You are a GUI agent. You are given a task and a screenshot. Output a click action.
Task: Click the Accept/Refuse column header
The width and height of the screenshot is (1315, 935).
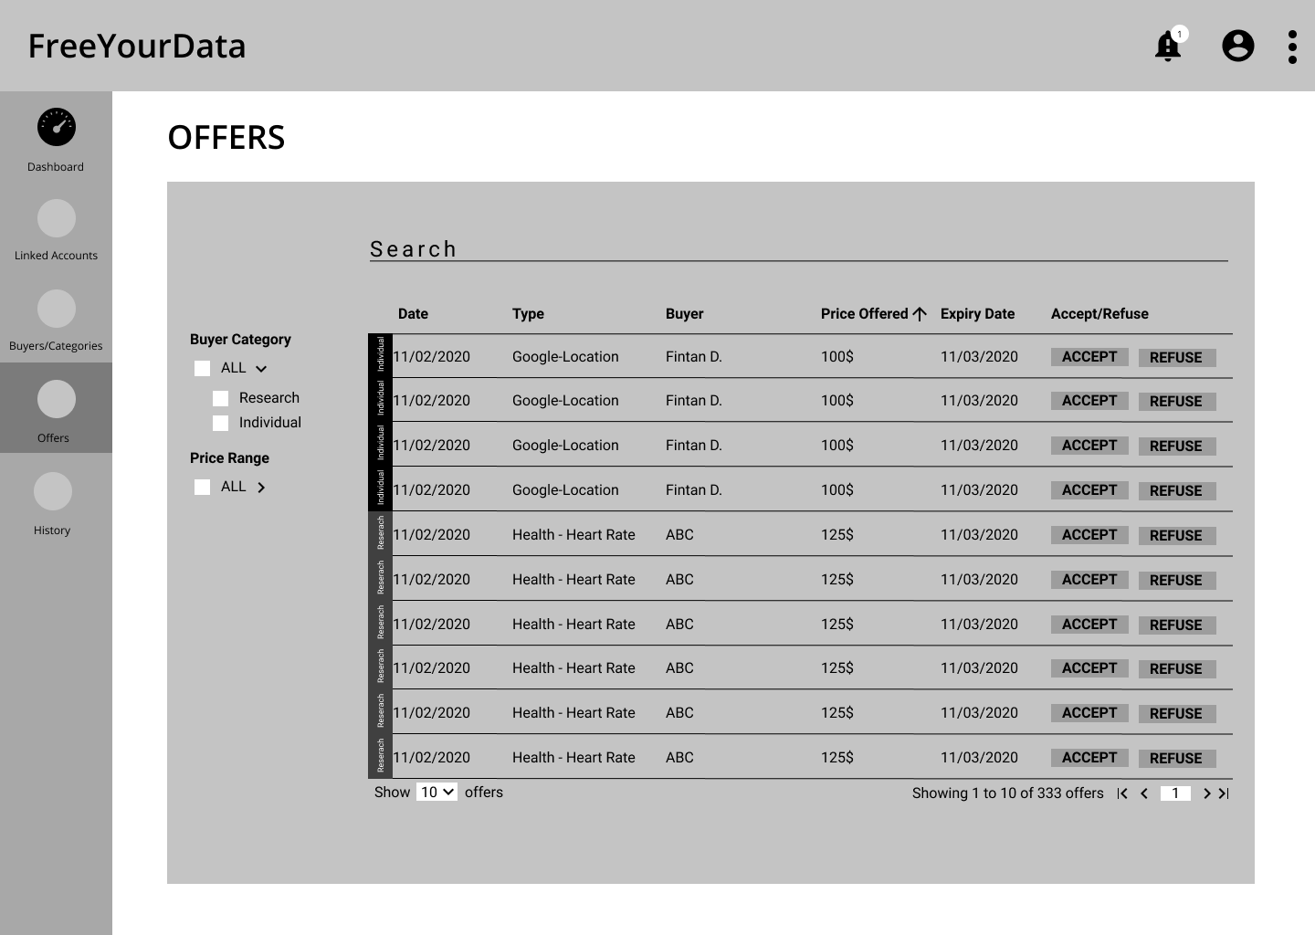pyautogui.click(x=1099, y=314)
